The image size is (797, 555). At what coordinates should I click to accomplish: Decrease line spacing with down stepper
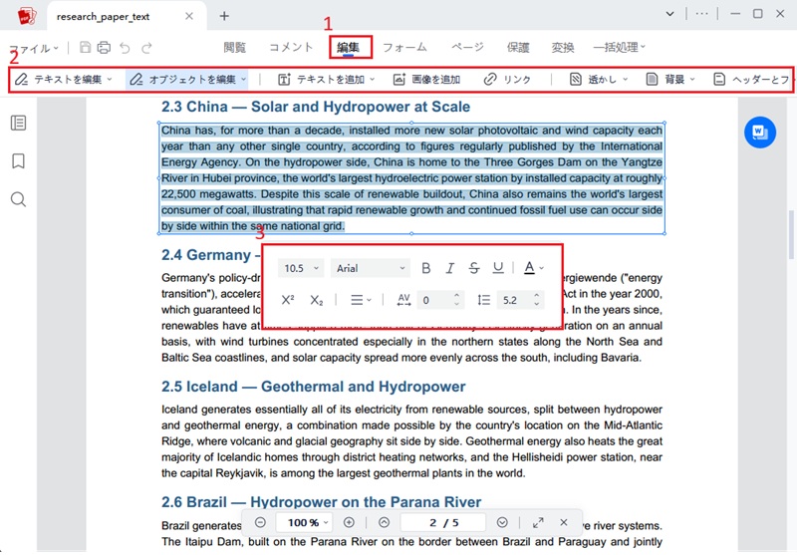point(537,305)
